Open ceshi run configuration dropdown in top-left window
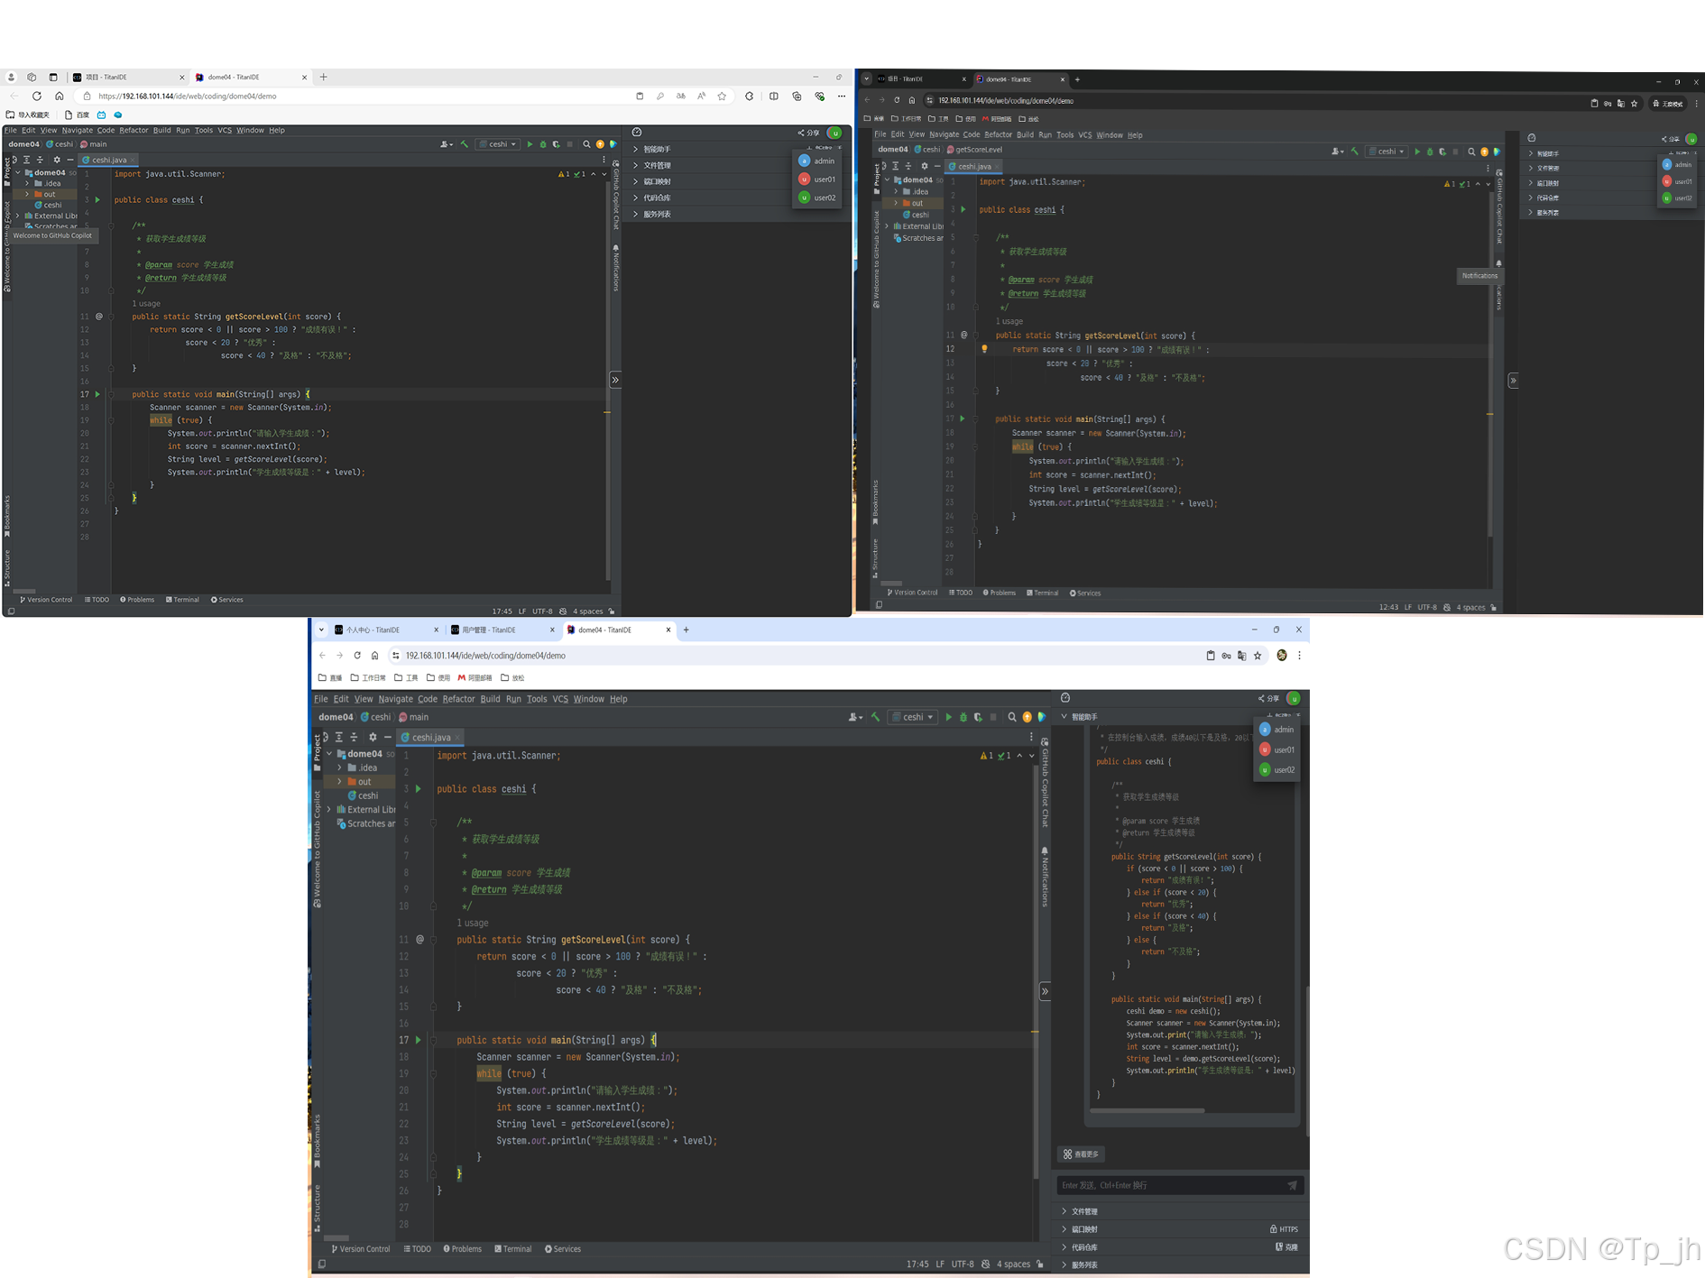1705x1278 pixels. click(499, 144)
